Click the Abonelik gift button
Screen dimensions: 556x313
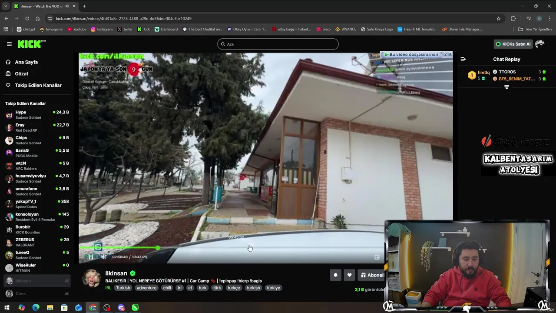(372, 275)
